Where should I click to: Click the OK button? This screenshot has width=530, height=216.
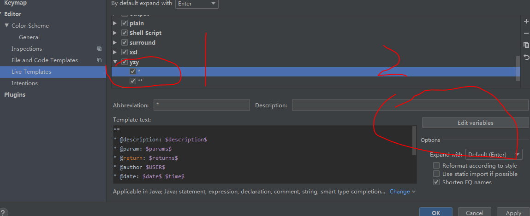tap(436, 213)
